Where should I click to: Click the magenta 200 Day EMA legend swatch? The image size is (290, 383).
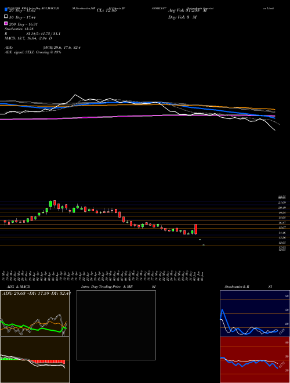[x=6, y=23]
